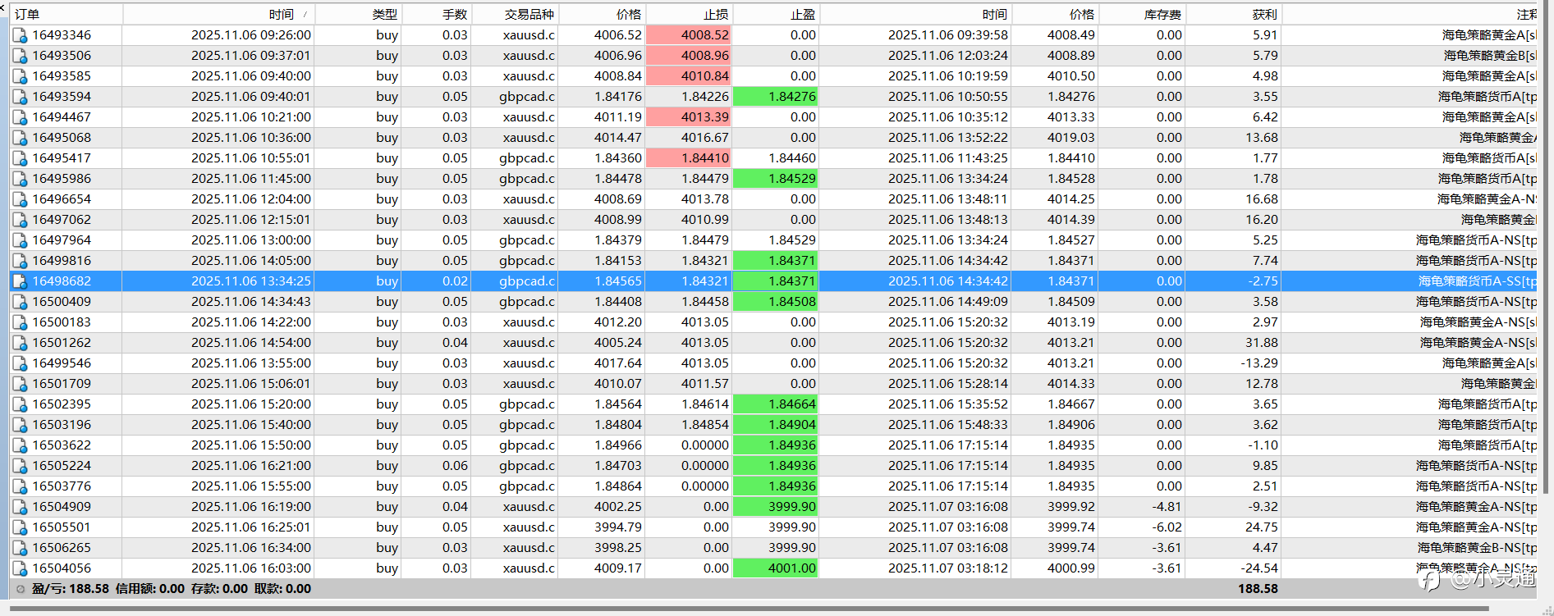Screen dimensions: 1554x616
Task: Click the lot size 0.06
Action: click(x=455, y=466)
